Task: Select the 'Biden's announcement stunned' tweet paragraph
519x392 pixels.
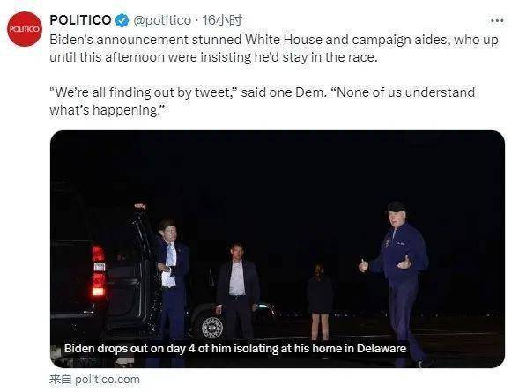Action: pyautogui.click(x=274, y=48)
